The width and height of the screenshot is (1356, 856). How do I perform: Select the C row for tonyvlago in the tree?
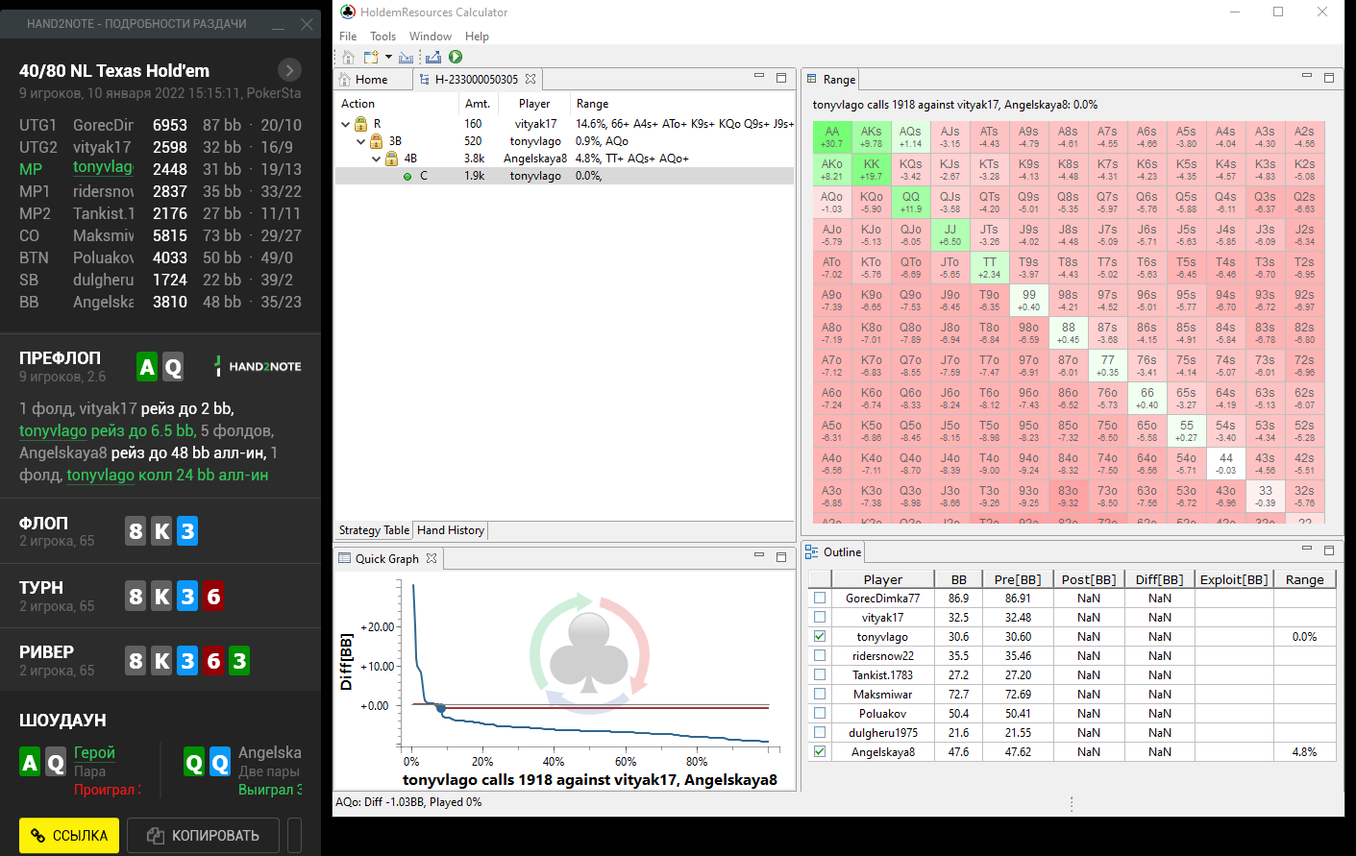point(565,177)
